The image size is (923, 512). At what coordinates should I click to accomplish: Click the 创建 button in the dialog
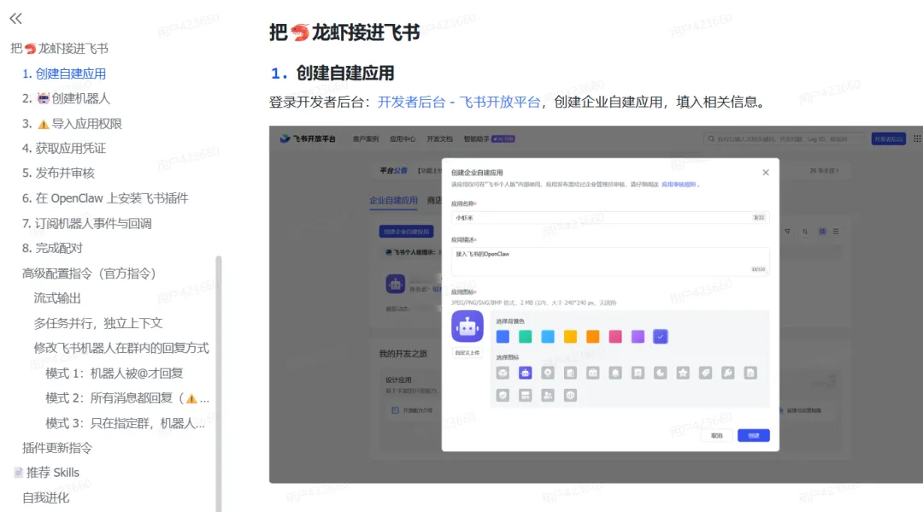pyautogui.click(x=754, y=435)
